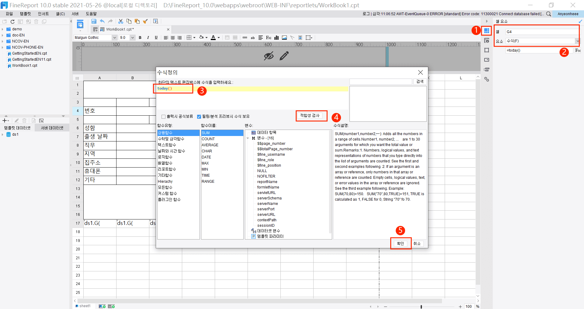This screenshot has height=309, width=584.
Task: Switch to the 서버 데이터셋 tab
Action: point(52,128)
